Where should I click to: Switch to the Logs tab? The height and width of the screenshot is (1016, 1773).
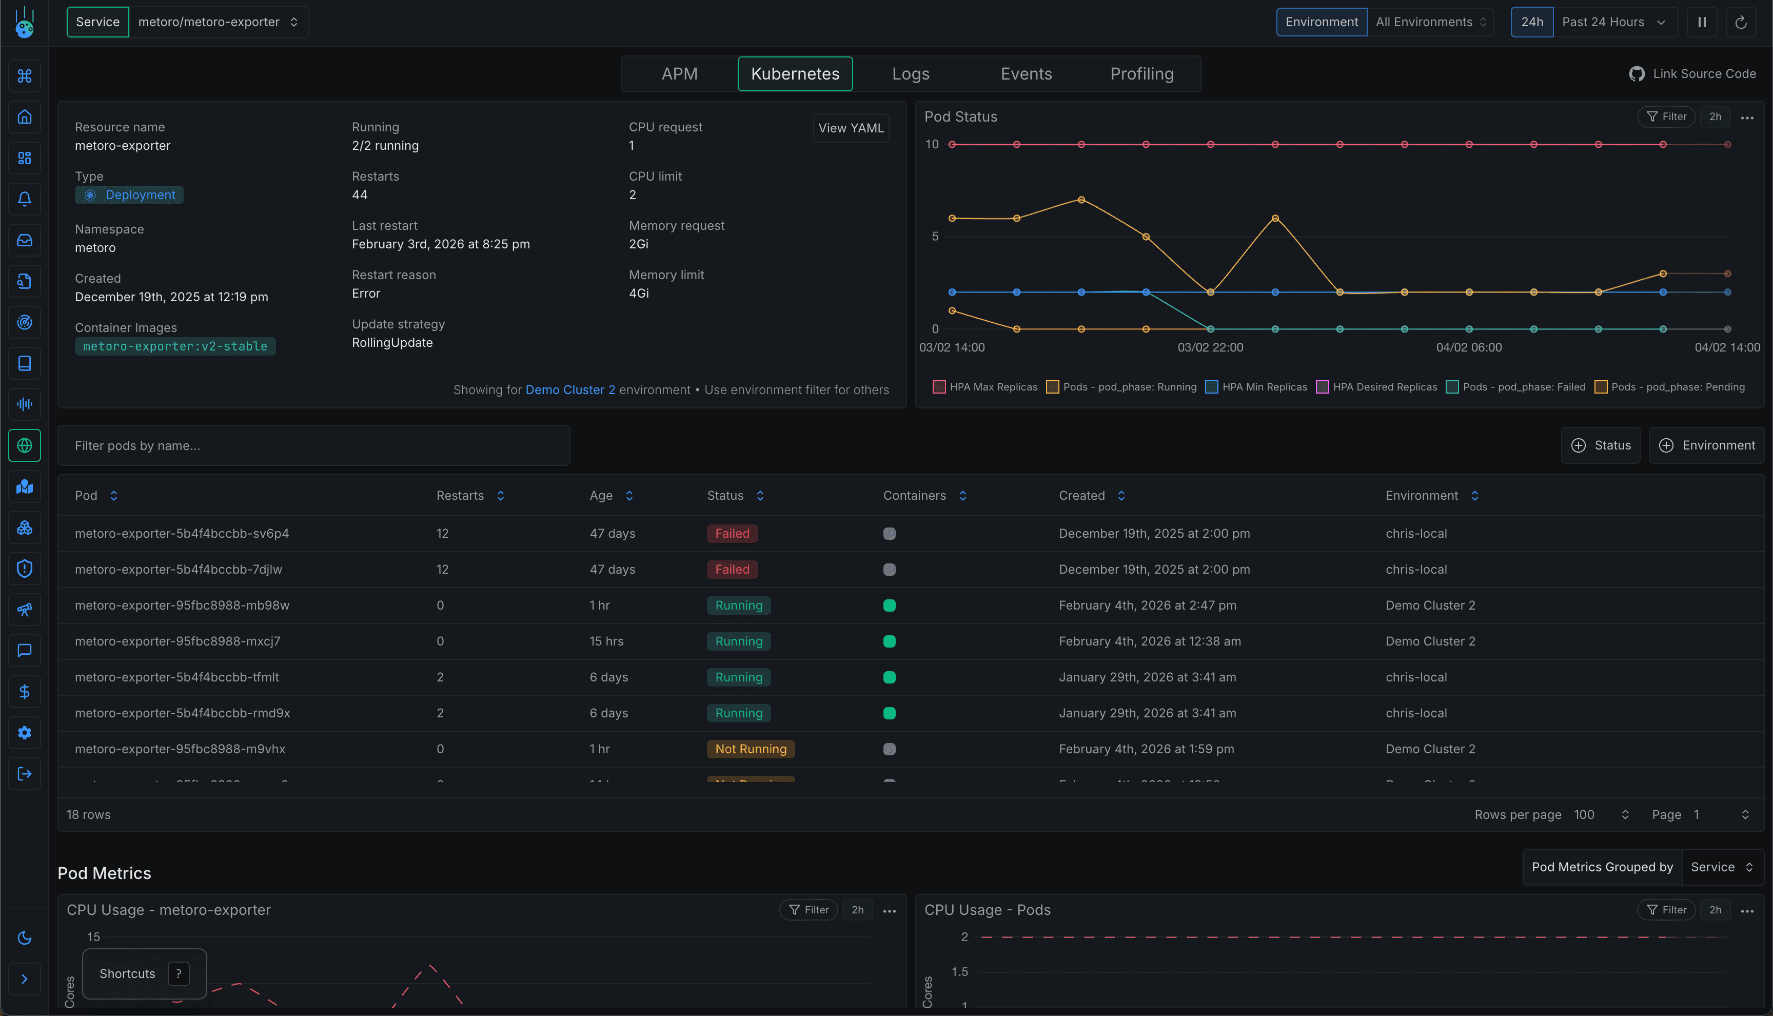coord(910,73)
